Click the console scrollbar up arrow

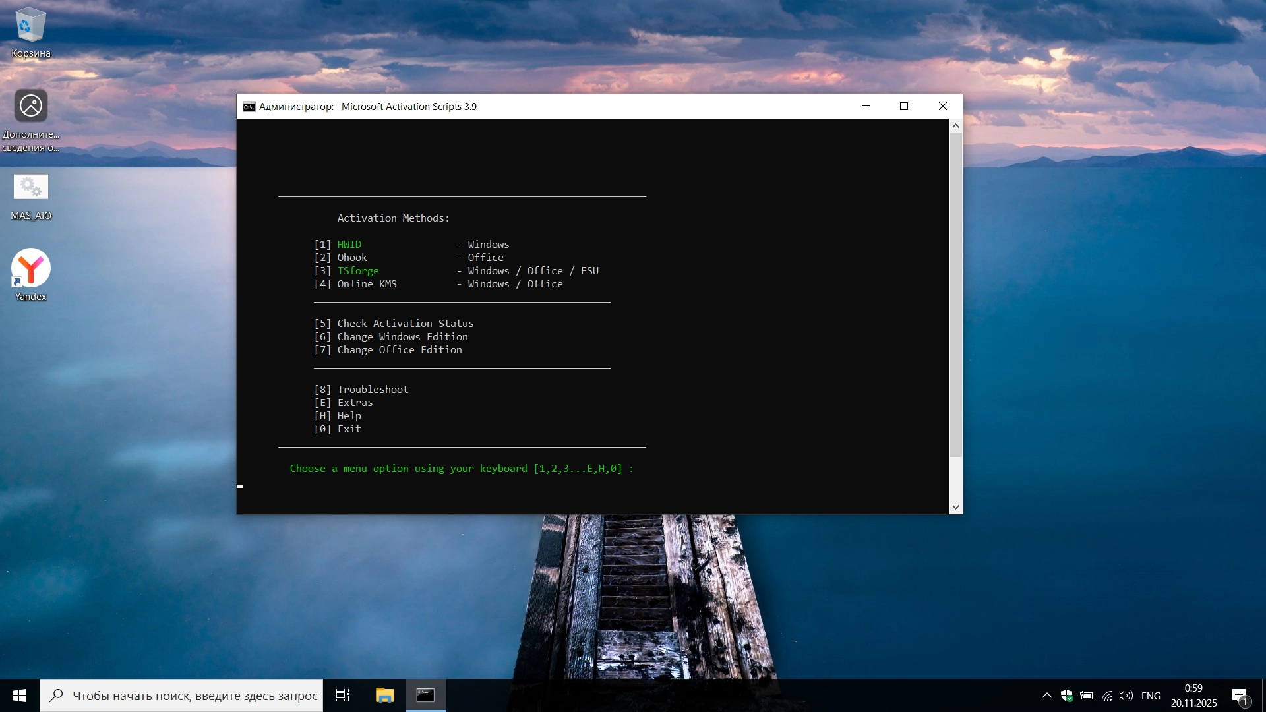coord(955,126)
